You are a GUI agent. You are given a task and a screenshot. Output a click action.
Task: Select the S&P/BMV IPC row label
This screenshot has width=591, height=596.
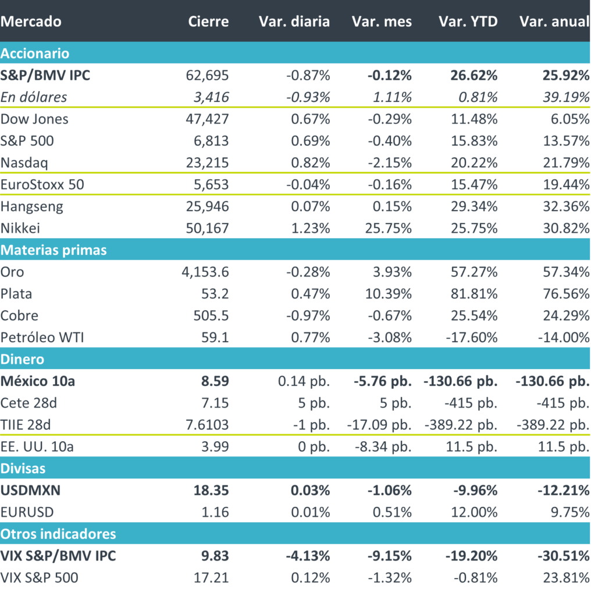pyautogui.click(x=45, y=75)
